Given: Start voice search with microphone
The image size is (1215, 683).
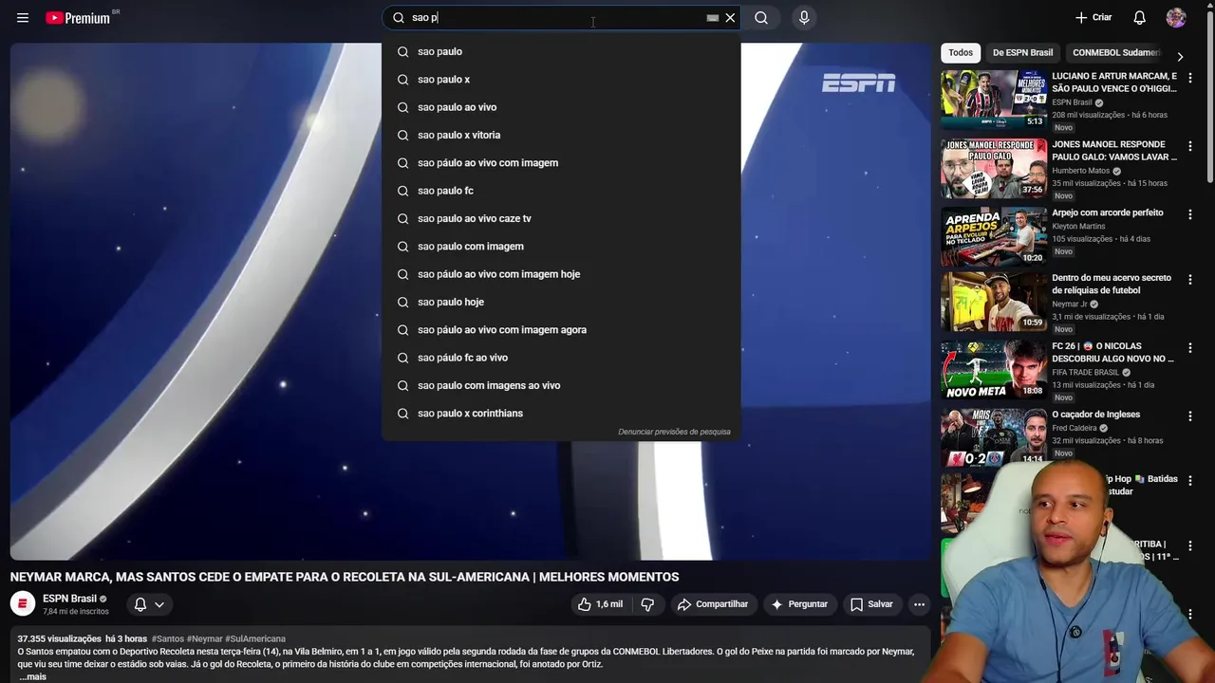Looking at the screenshot, I should [x=804, y=17].
